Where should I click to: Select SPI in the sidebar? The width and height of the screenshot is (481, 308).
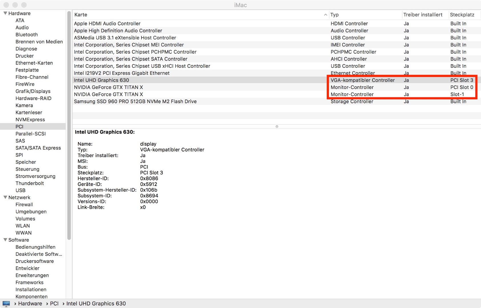[19, 155]
